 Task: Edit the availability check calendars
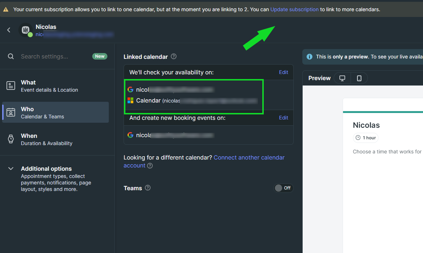coord(283,72)
